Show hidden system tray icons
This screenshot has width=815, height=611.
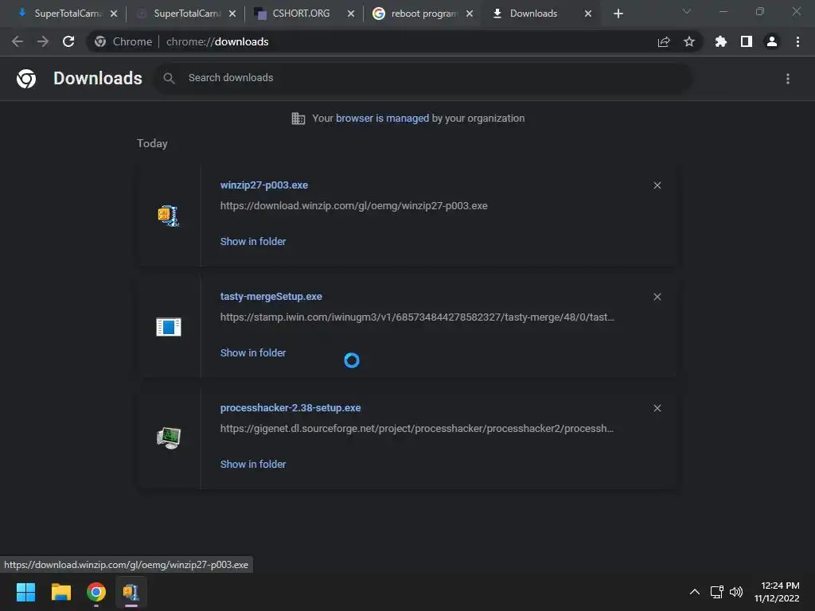(x=694, y=592)
